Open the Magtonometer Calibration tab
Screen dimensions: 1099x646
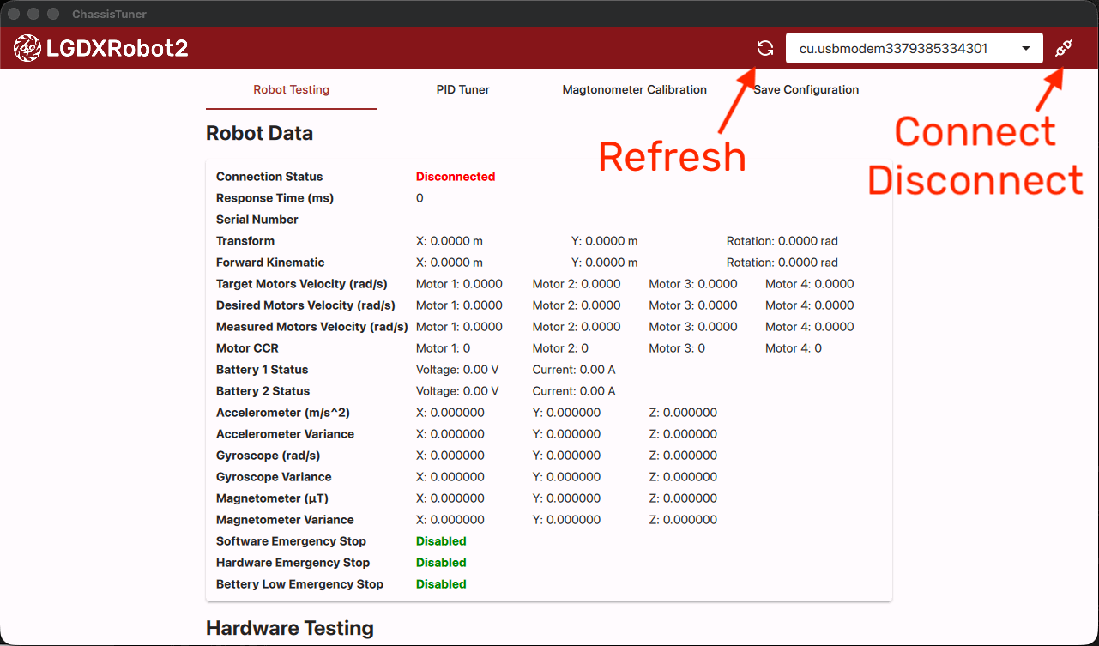635,89
